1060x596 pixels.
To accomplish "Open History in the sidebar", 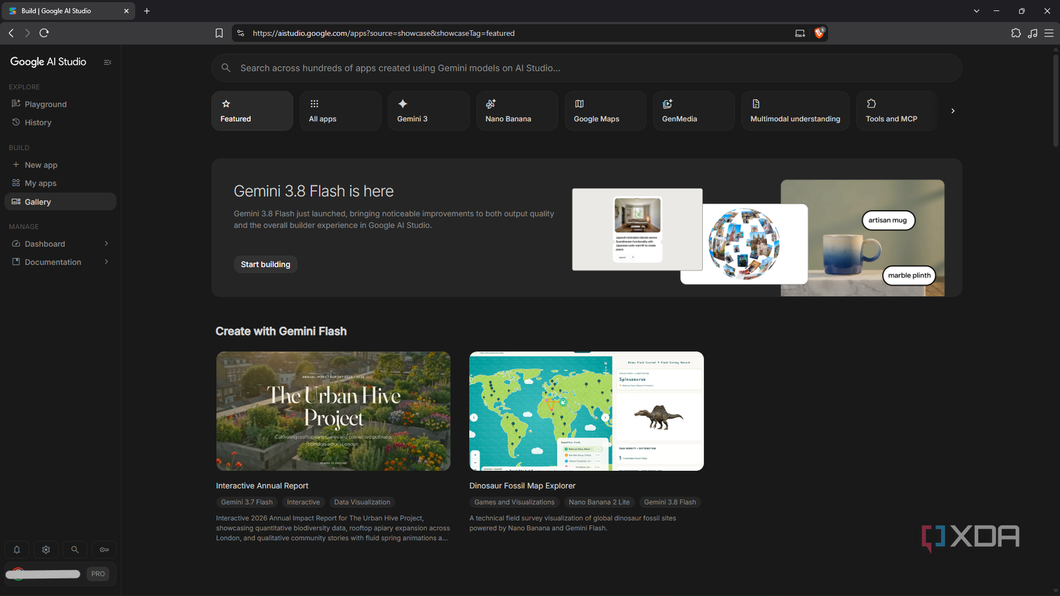I will click(x=60, y=123).
